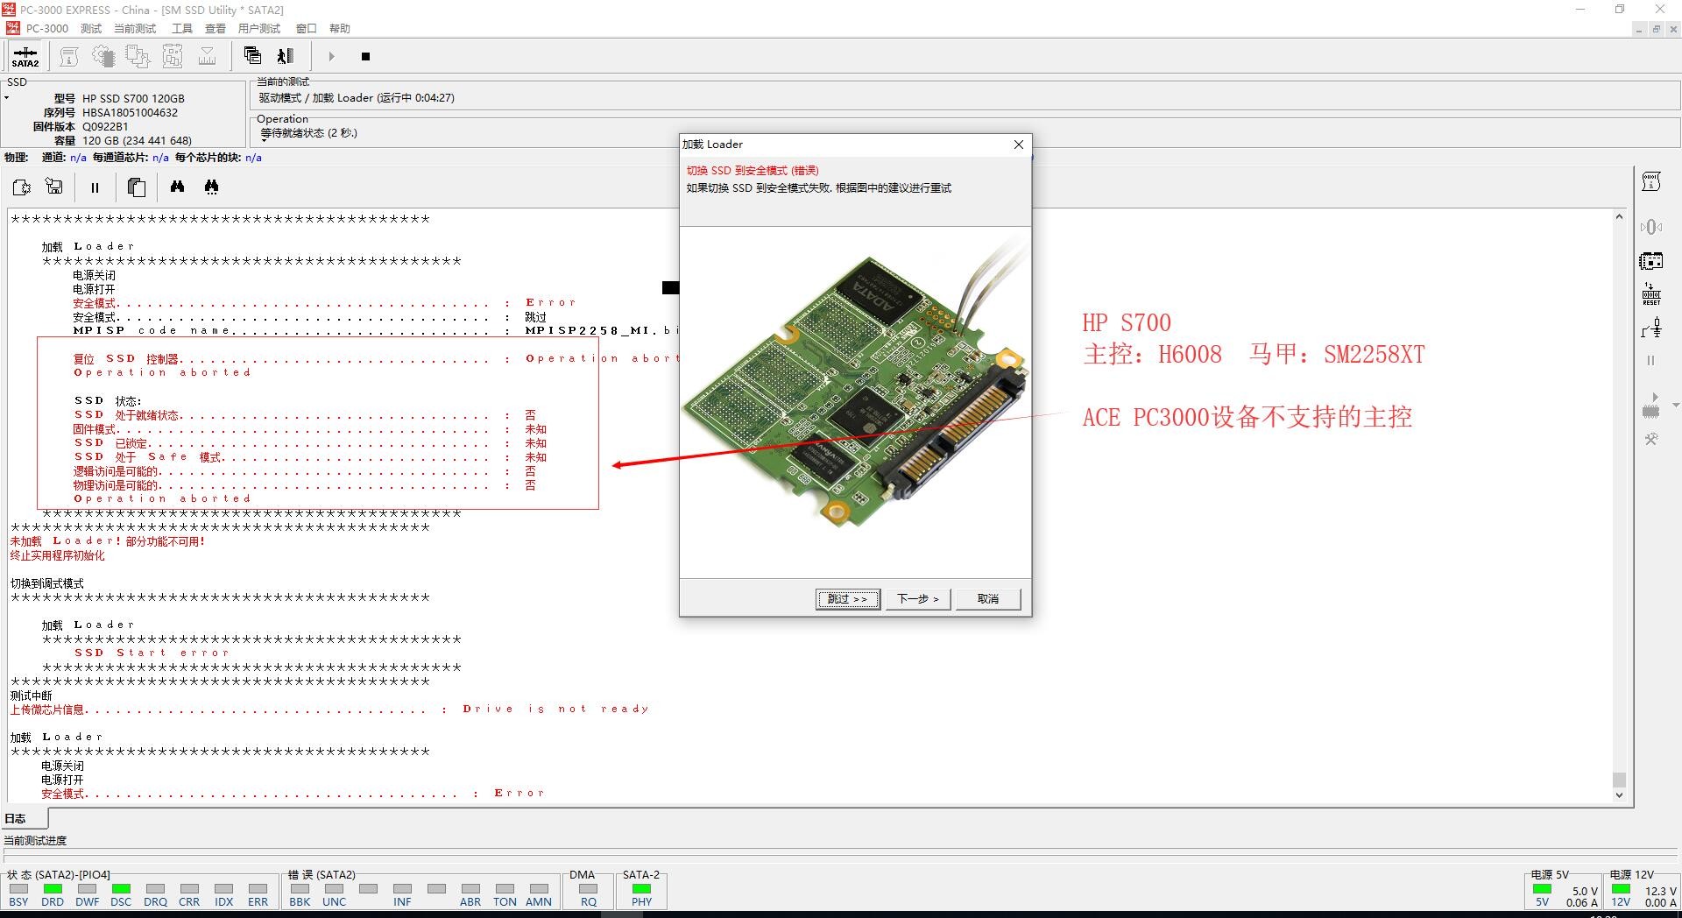Stop the running test with the stop square
This screenshot has height=918, width=1682.
[365, 57]
